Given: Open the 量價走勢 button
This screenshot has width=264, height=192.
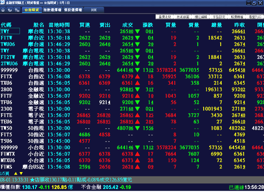Looking at the screenshot, I should [x=165, y=17].
